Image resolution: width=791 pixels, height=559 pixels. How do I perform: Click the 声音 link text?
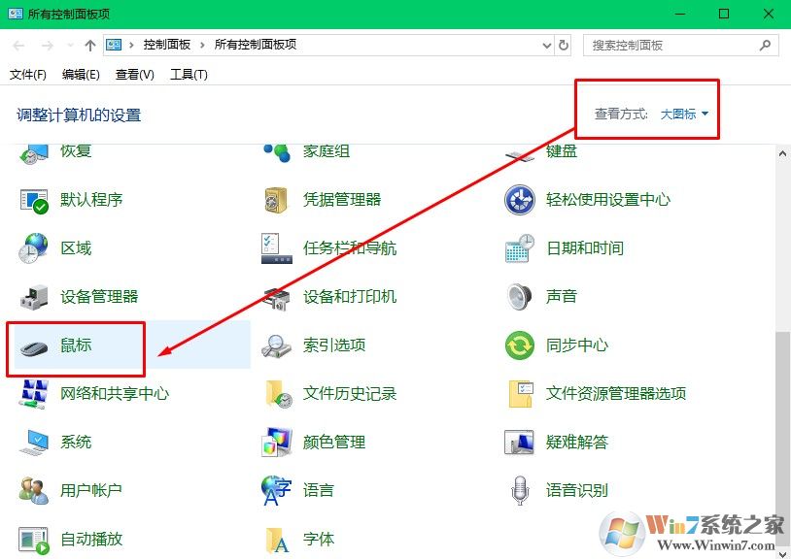click(562, 297)
